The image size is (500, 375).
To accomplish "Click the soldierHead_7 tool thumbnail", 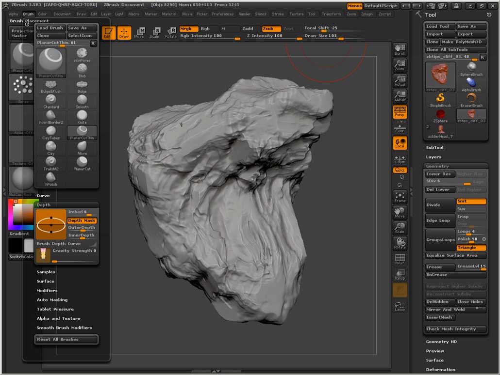I will (440, 130).
